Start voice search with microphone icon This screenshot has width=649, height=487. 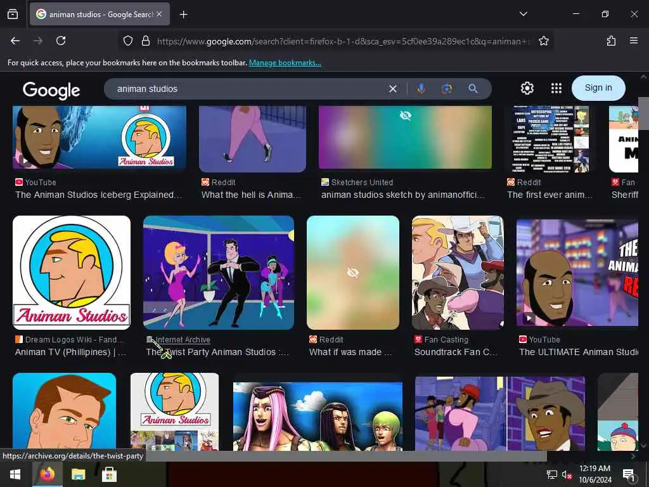pos(421,89)
